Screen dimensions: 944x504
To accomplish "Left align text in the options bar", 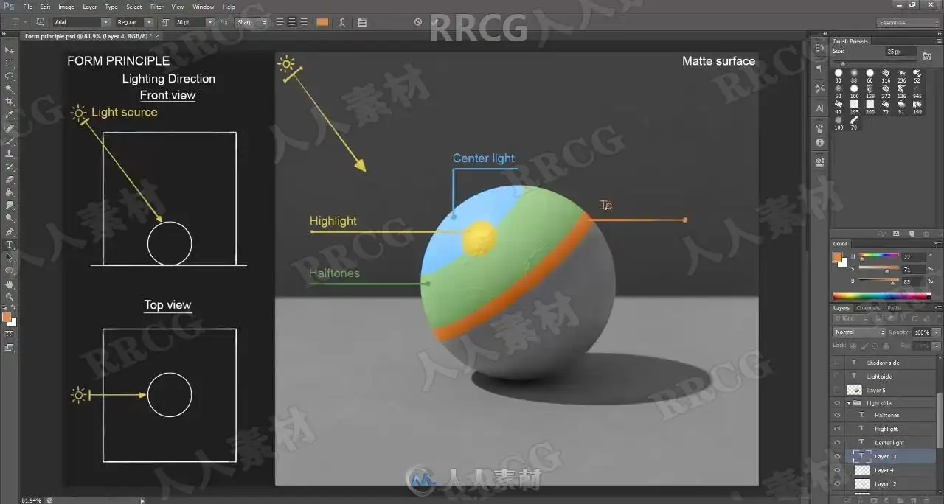I will (x=280, y=22).
